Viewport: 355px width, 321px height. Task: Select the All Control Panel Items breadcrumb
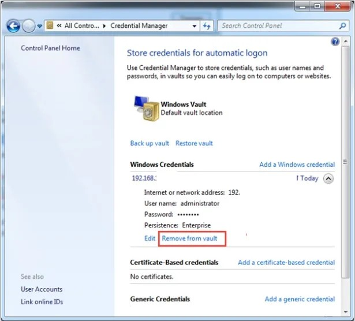(81, 26)
